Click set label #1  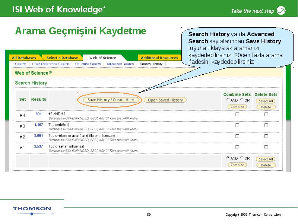[22, 147]
